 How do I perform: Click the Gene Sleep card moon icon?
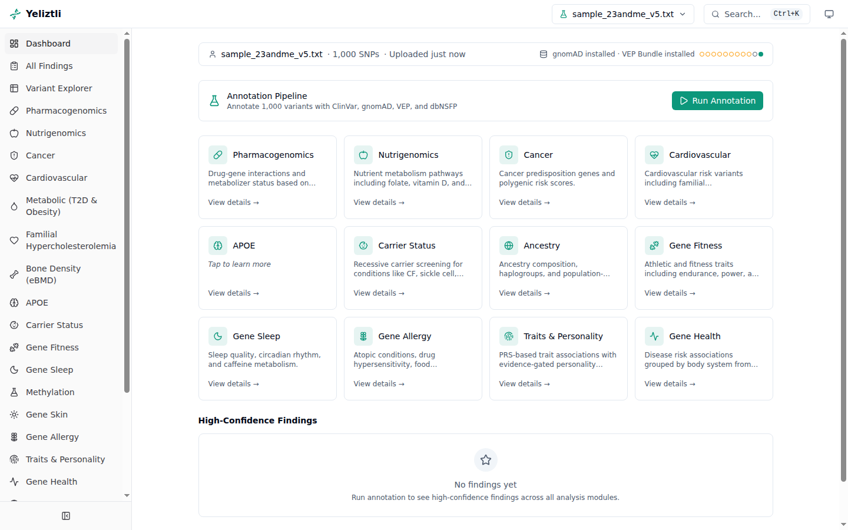pos(218,336)
